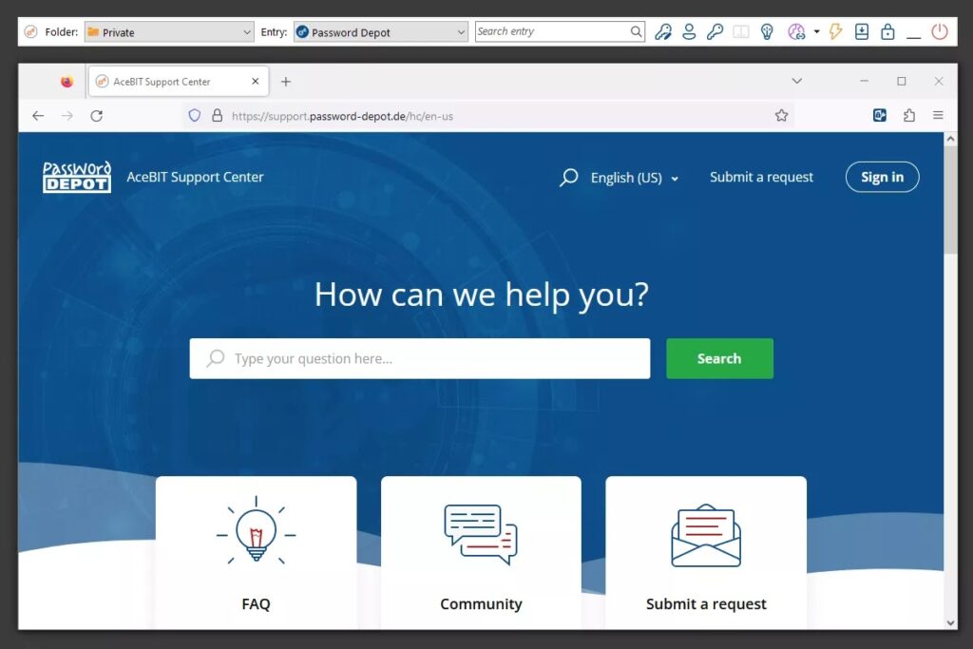Open the Folder dropdown showing Private
Screen dimensions: 973x649
pos(168,31)
